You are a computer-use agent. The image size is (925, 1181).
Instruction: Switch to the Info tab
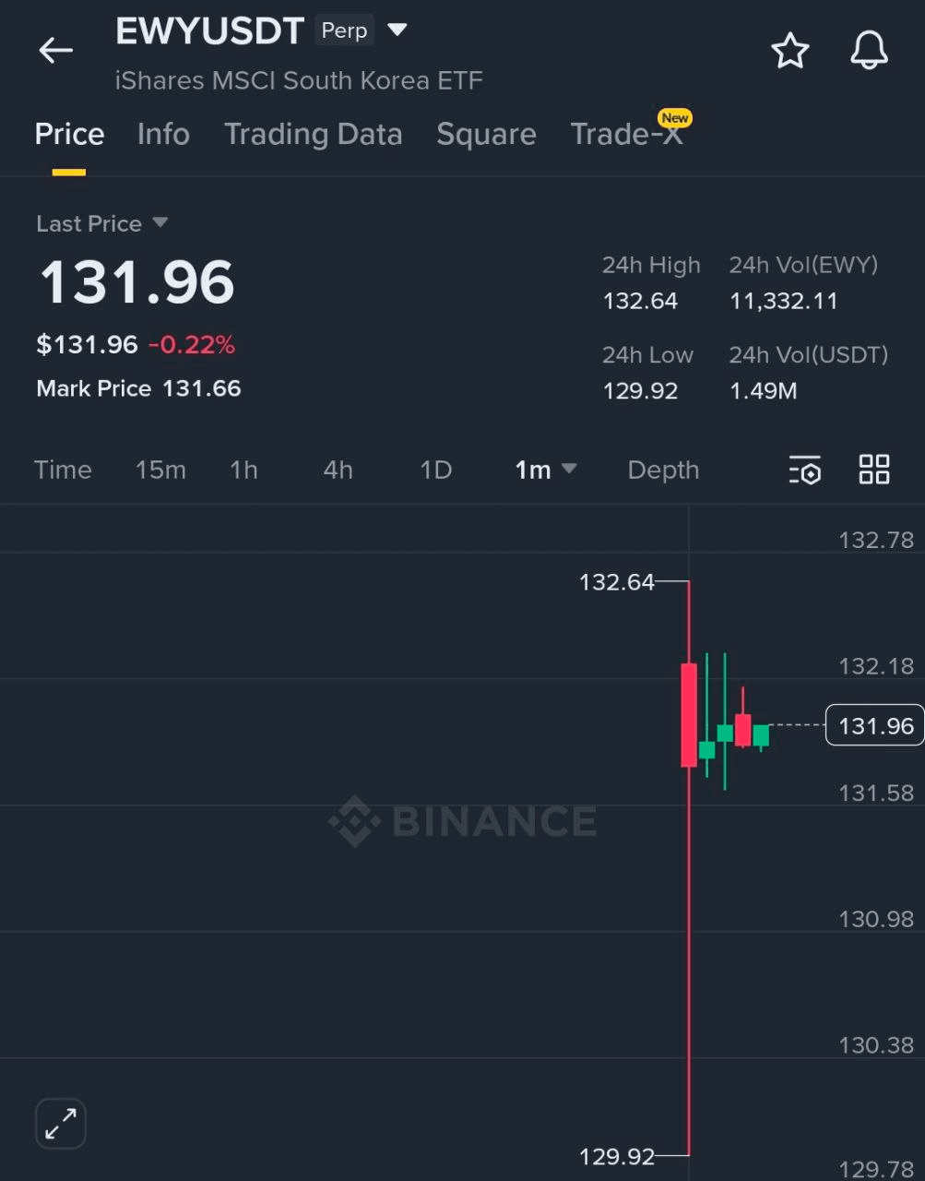(163, 135)
